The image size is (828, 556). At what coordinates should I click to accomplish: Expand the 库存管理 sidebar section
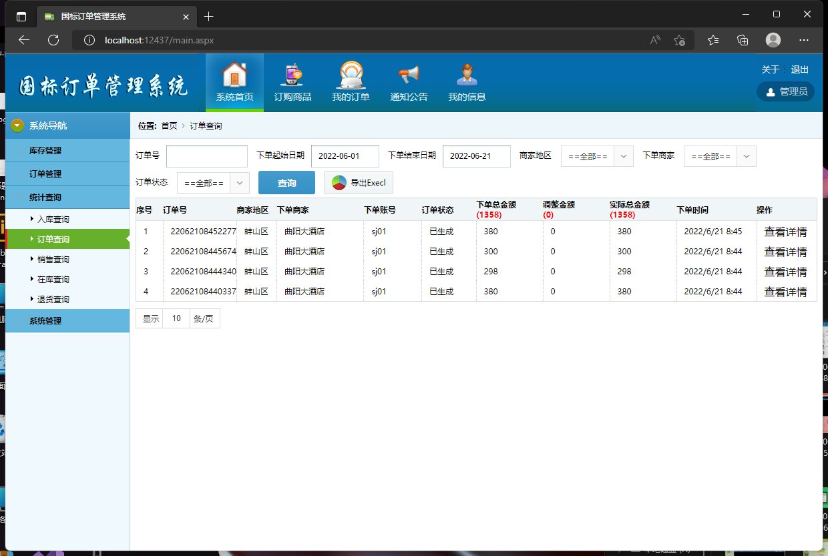pos(67,151)
